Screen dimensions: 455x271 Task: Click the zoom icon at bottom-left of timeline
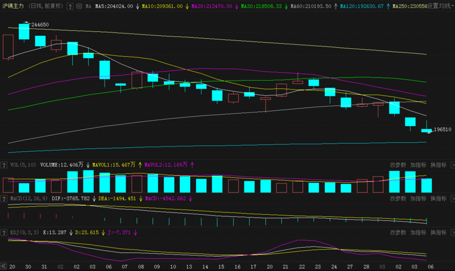3,266
